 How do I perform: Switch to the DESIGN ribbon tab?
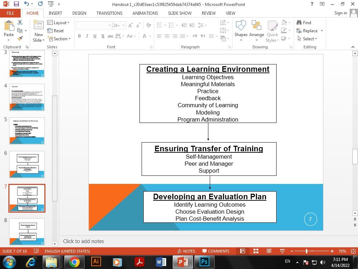click(79, 13)
